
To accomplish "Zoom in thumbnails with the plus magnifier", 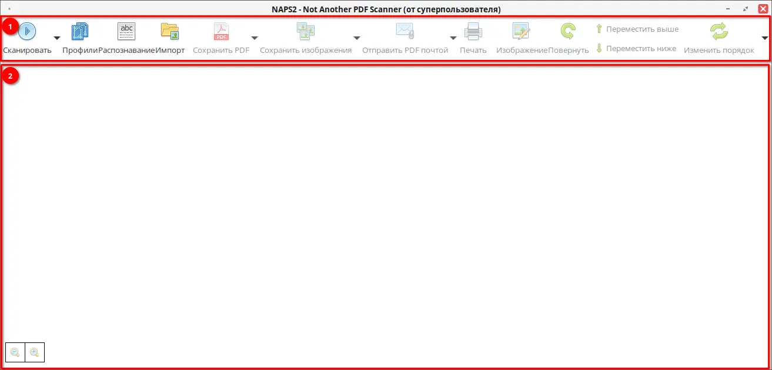I will coord(35,352).
